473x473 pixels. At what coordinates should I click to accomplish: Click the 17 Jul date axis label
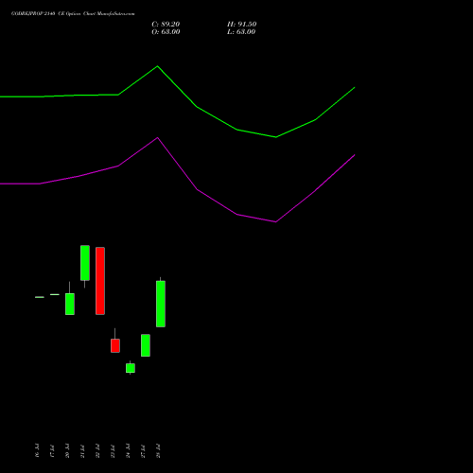(52, 450)
